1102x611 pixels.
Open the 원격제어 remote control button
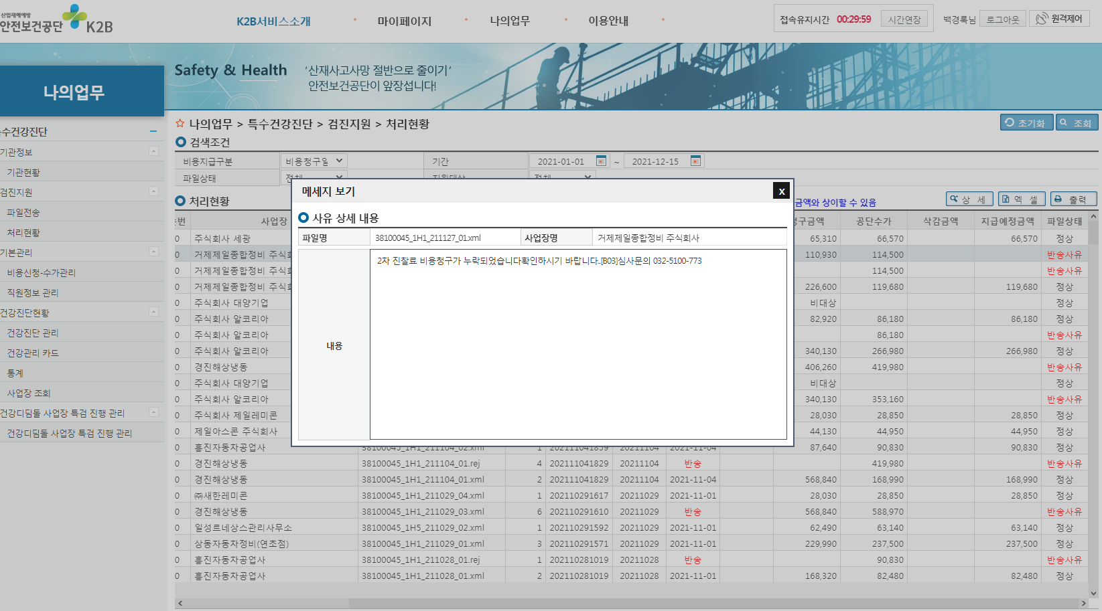click(x=1059, y=19)
